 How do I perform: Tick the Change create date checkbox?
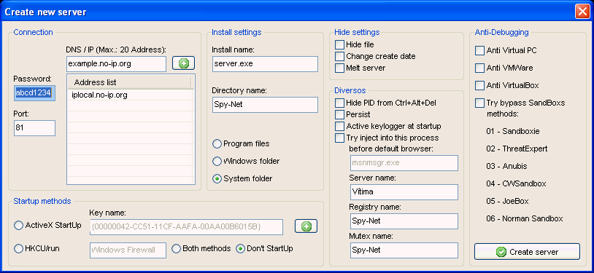(x=339, y=56)
